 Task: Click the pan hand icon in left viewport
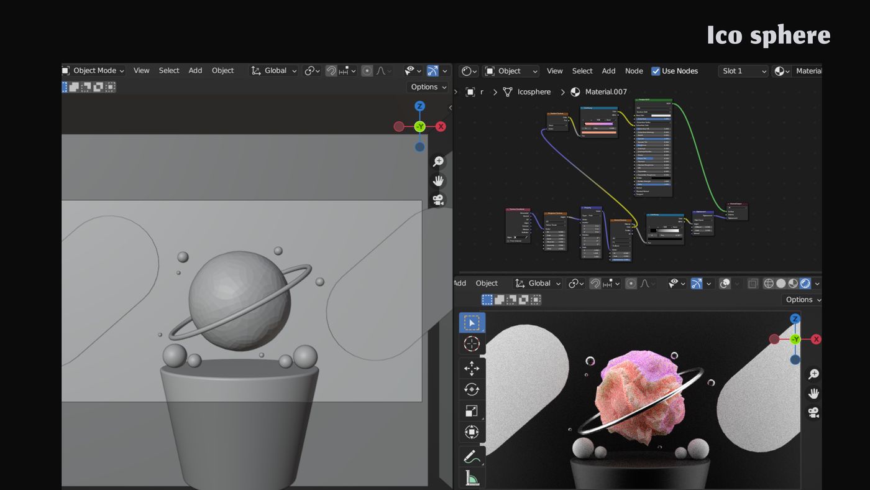coord(438,180)
